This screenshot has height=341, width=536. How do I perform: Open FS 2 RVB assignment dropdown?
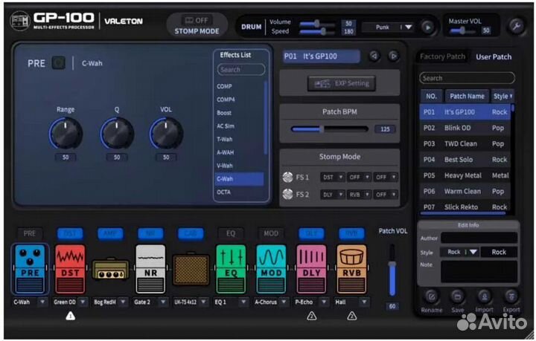coord(359,195)
